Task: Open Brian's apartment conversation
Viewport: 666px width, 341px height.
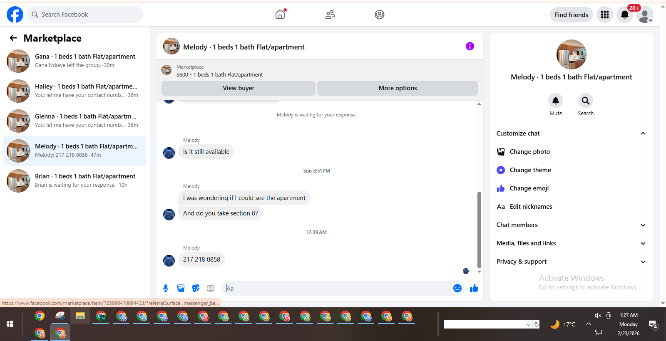Action: (75, 181)
